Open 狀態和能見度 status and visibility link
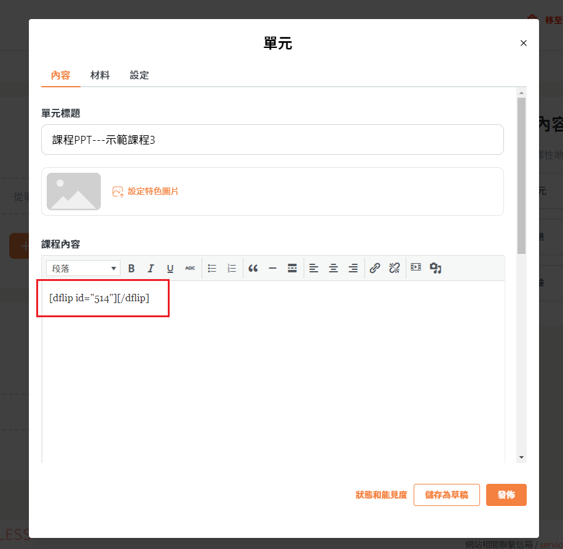 (x=381, y=495)
